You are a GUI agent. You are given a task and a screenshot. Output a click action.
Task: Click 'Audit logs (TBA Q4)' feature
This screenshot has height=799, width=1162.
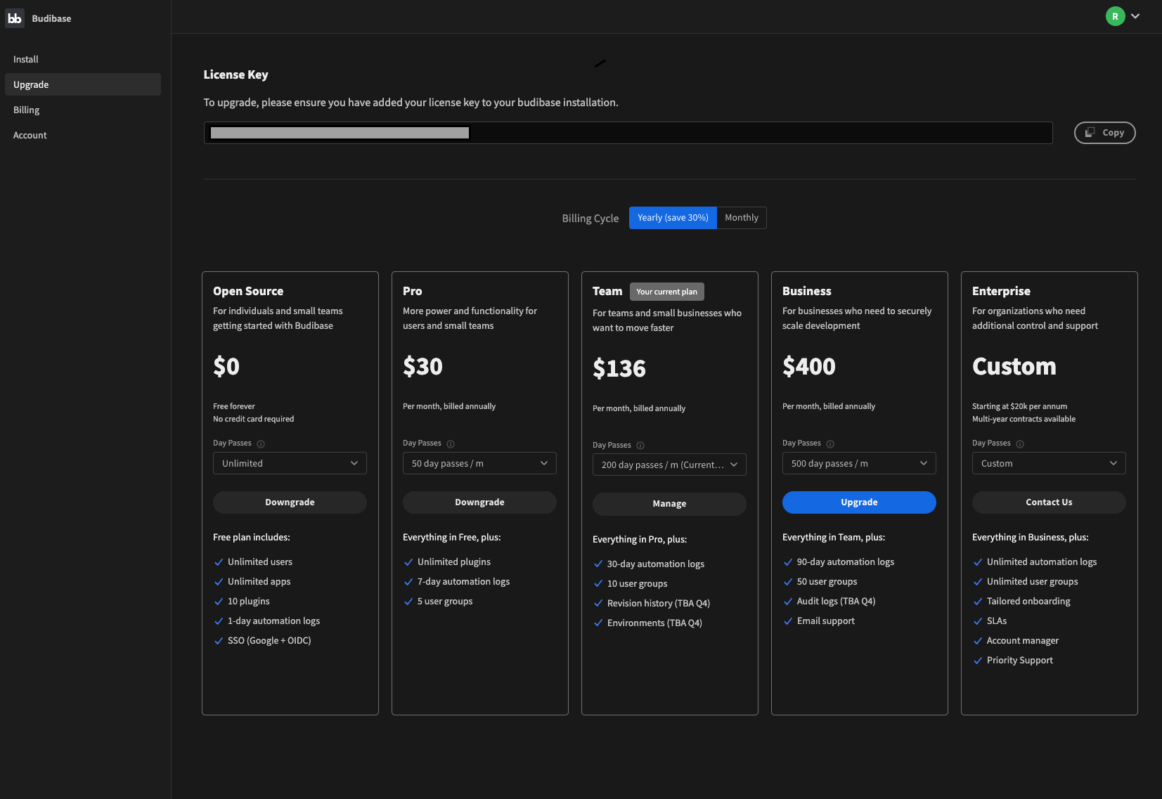tap(836, 602)
